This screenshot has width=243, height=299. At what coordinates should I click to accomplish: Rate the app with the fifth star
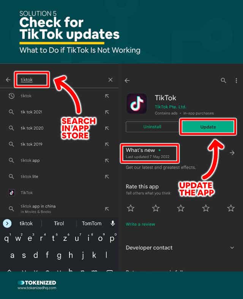tap(231, 208)
